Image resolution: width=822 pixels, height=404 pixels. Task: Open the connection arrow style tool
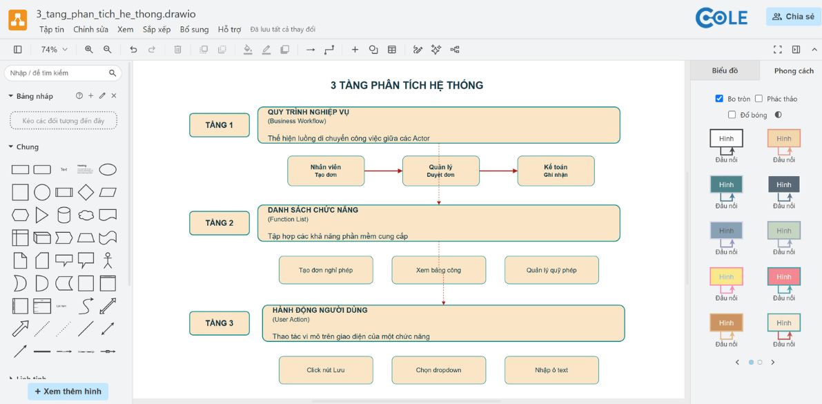[311, 49]
